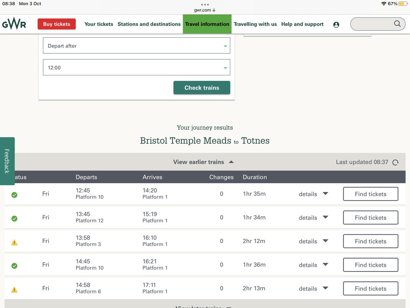This screenshot has height=308, width=410.
Task: Open the 12:00 time dropdown
Action: pos(137,67)
